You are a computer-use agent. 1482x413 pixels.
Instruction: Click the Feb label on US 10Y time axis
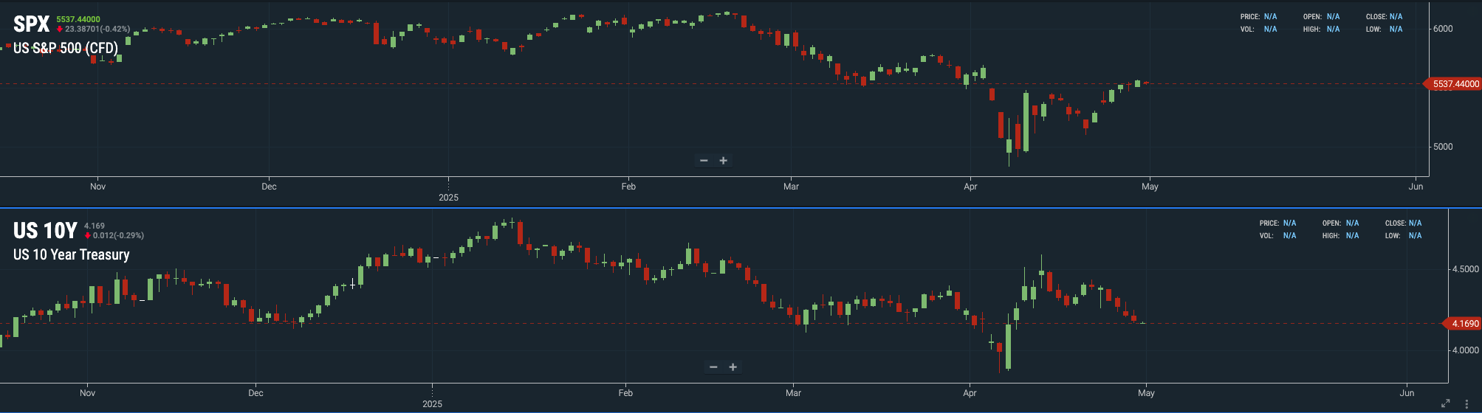click(625, 393)
